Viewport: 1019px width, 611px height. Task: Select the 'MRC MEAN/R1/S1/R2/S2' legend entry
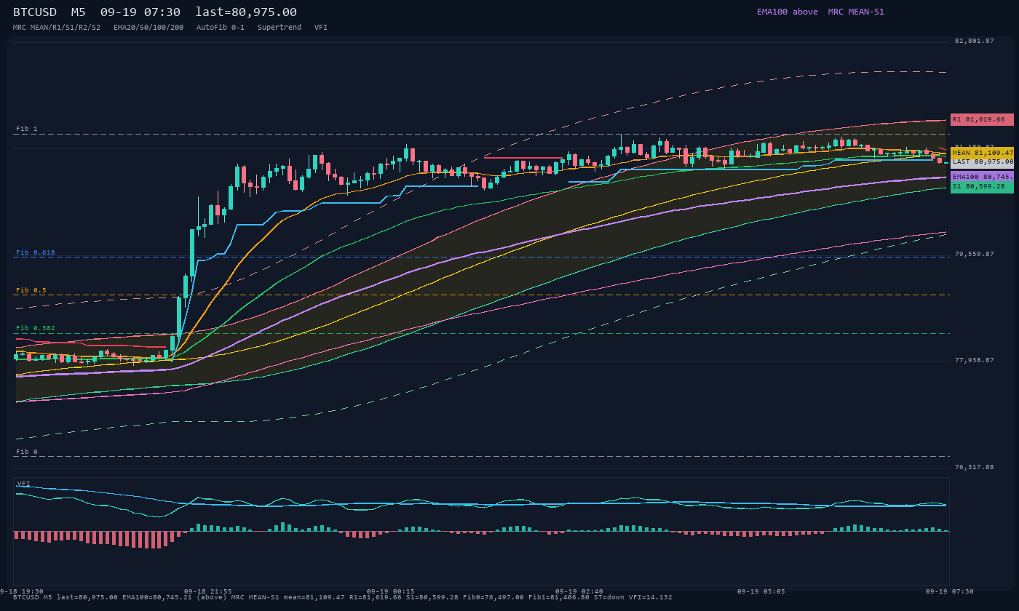57,27
